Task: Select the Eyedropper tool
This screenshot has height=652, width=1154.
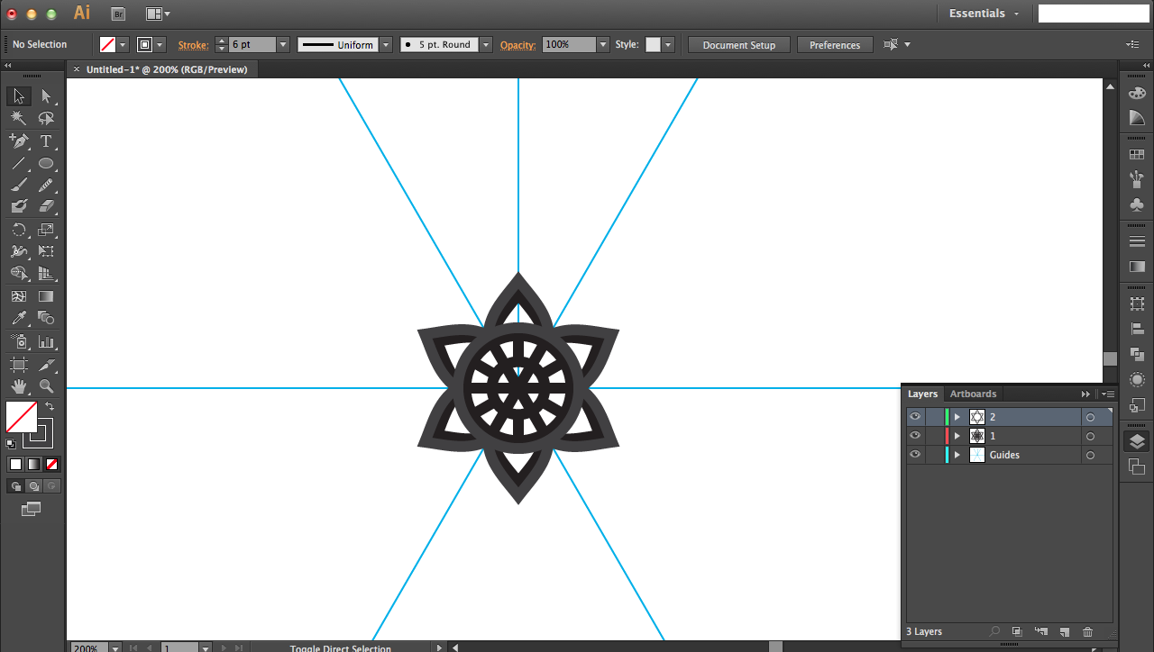Action: (x=19, y=317)
